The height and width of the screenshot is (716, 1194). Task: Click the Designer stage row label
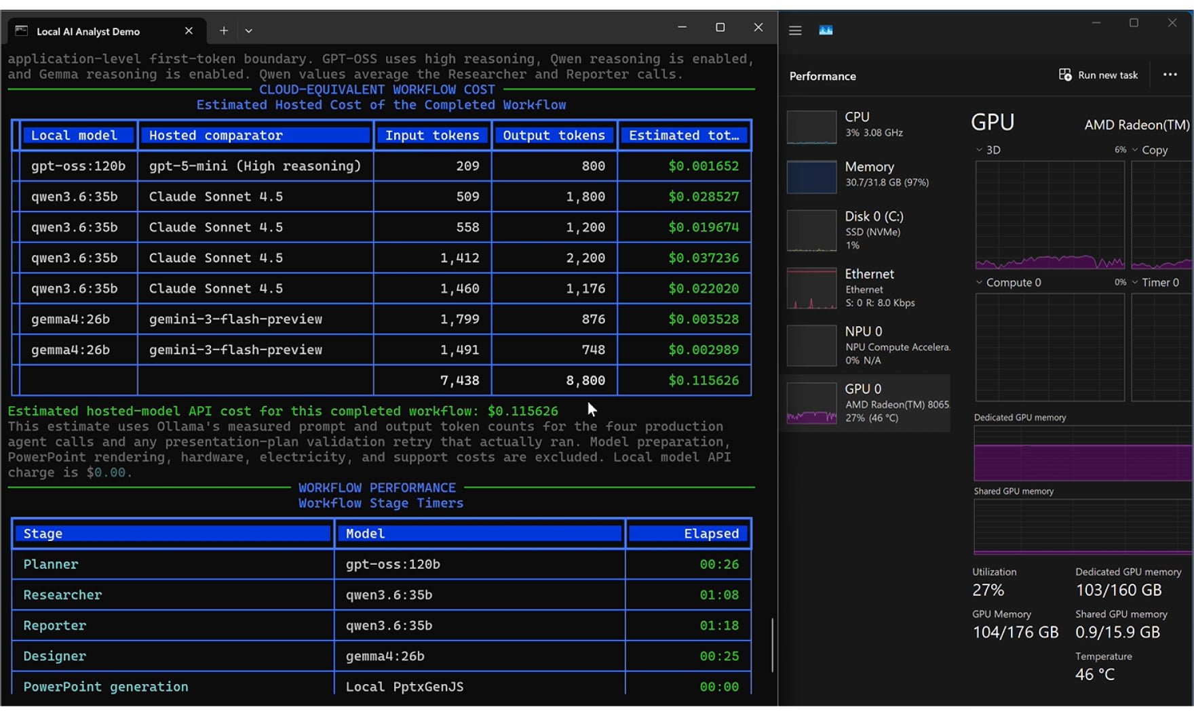point(54,656)
